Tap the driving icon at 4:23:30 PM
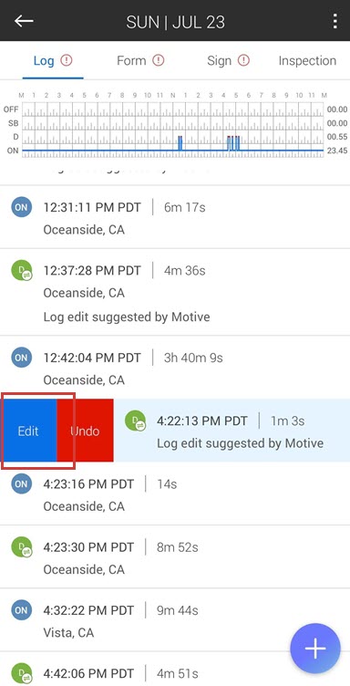350x686 pixels. click(x=21, y=546)
